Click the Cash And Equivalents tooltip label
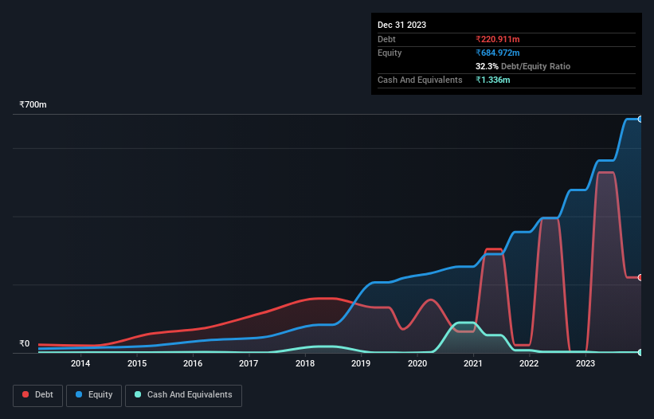The height and width of the screenshot is (419, 654). tap(420, 80)
